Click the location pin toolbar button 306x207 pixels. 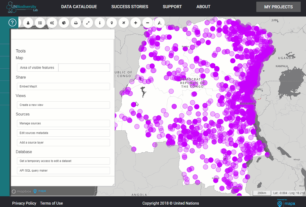click(112, 23)
